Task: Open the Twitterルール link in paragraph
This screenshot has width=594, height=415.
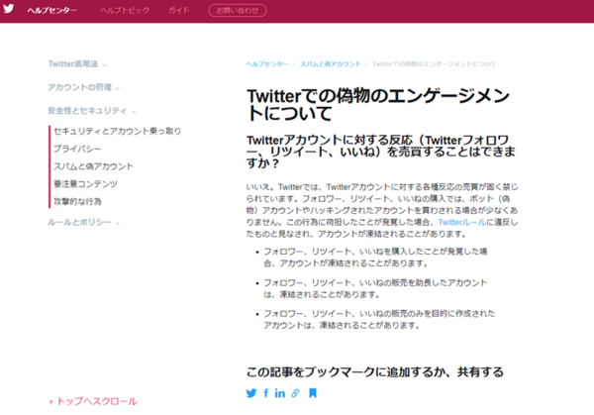Action: pos(462,222)
